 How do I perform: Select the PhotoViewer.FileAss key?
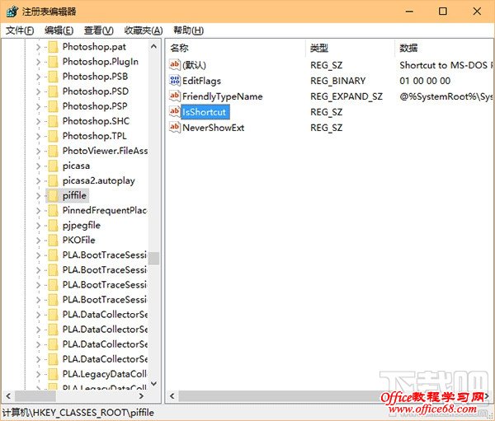click(x=105, y=151)
